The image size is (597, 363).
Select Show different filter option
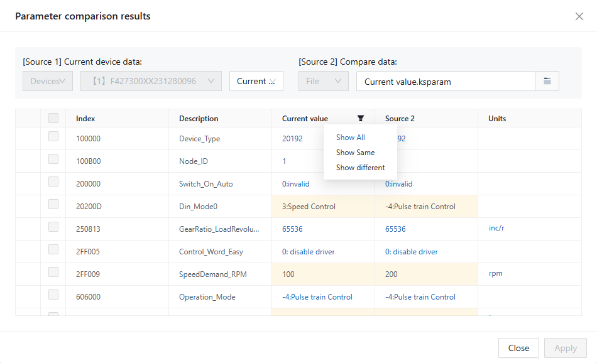pyautogui.click(x=360, y=168)
